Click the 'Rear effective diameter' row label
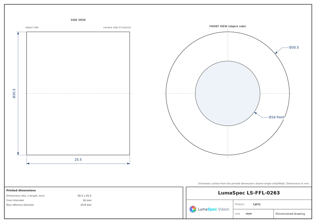 pos(20,205)
